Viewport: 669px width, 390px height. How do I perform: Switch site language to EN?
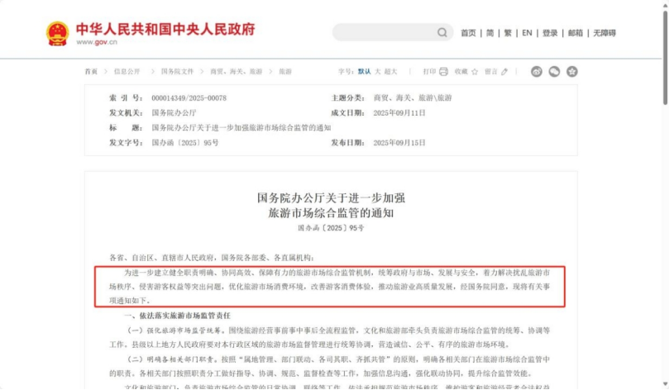point(527,33)
